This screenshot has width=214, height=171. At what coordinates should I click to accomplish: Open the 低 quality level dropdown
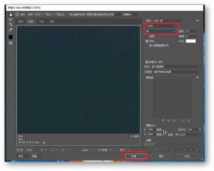tap(160, 31)
